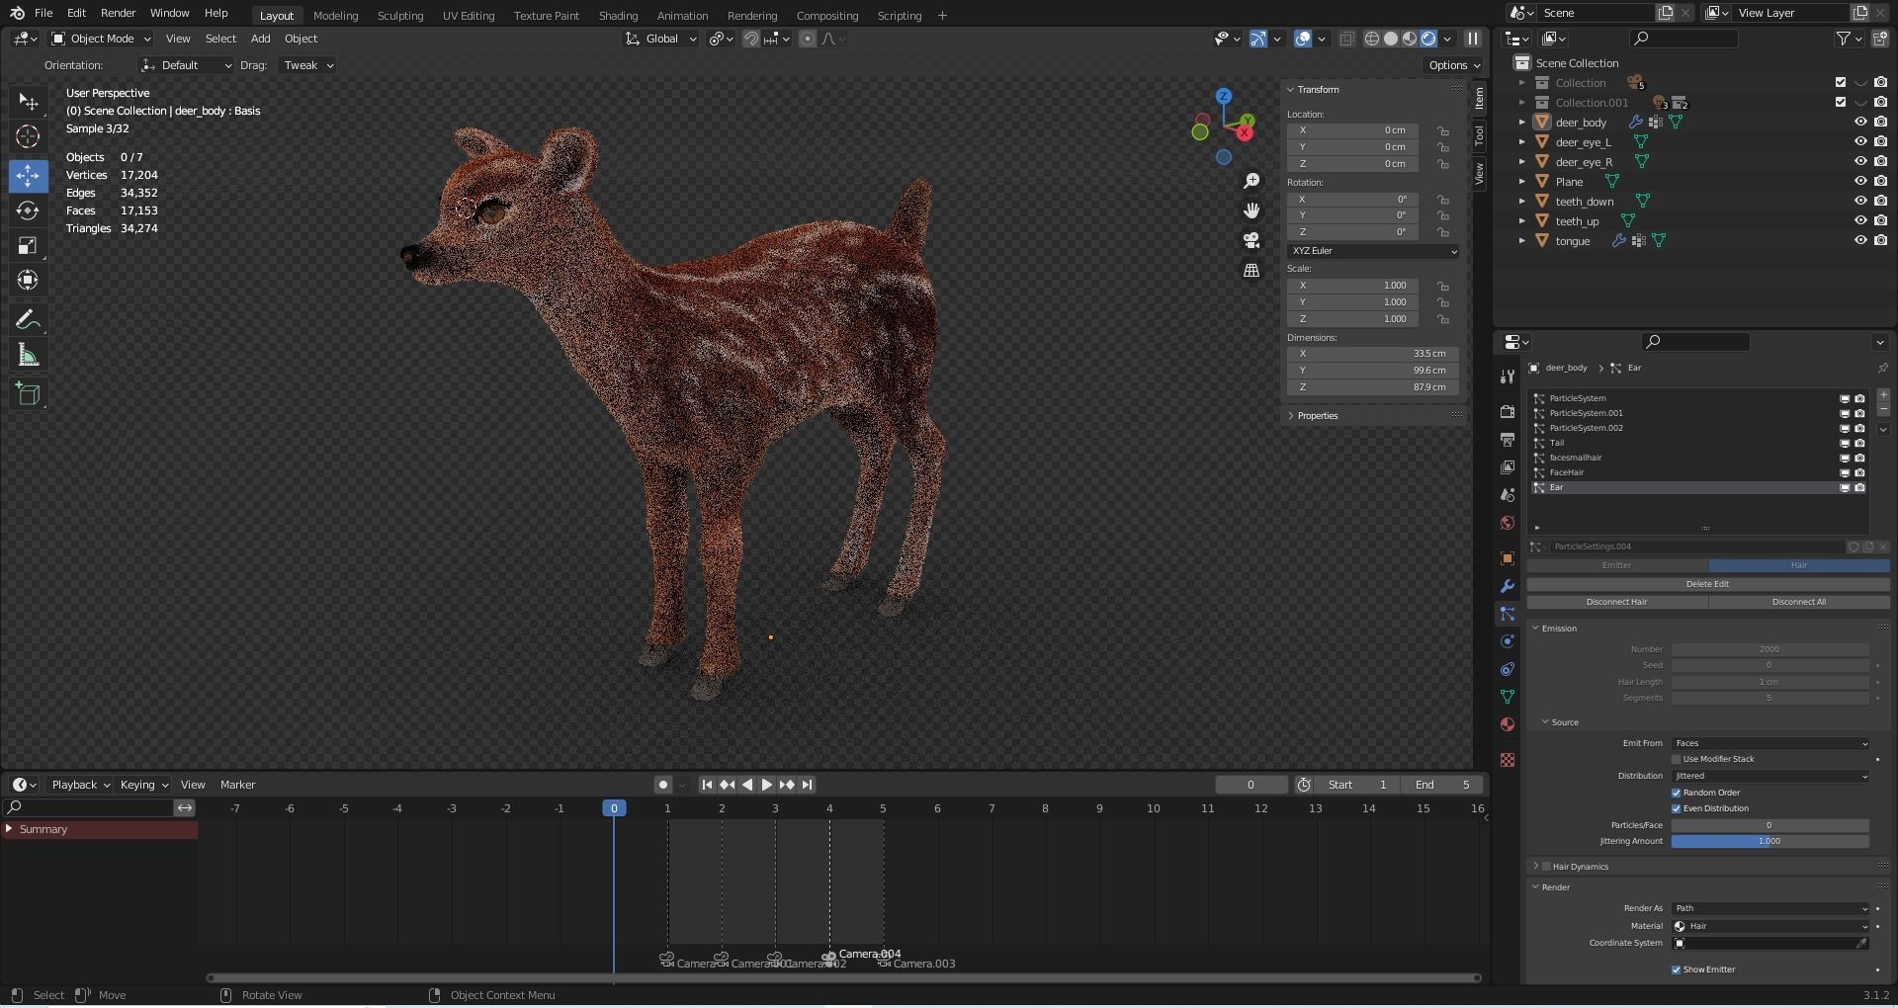1898x1008 pixels.
Task: Open the Output properties tab icon
Action: point(1507,439)
